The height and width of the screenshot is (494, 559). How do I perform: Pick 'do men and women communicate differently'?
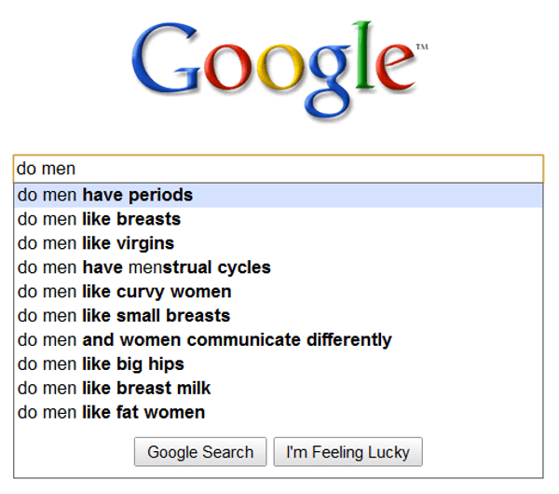coord(279,340)
